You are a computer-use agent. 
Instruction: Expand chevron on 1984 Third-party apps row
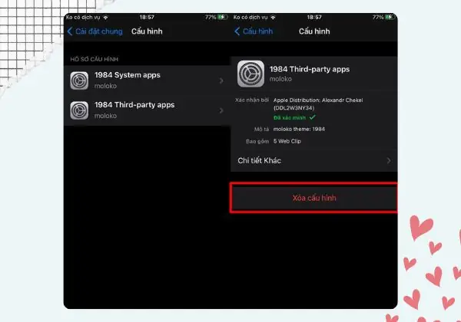221,110
